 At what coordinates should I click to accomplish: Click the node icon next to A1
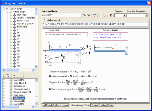point(14,45)
